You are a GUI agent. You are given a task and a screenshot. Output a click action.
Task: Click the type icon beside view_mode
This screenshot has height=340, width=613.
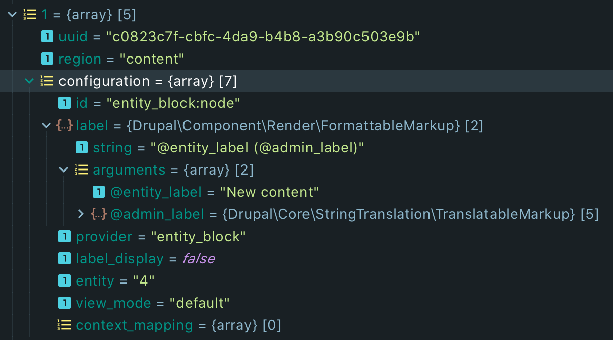[x=65, y=303]
